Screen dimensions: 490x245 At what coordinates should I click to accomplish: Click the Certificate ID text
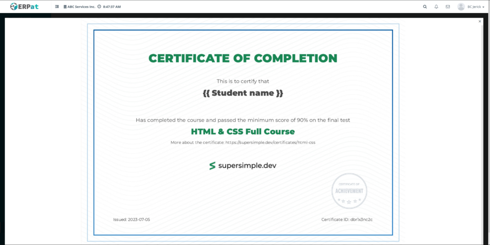coord(346,219)
